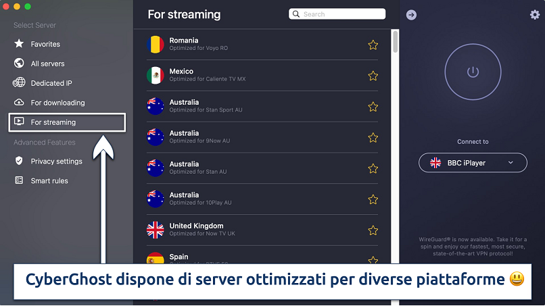Open settings gear icon
The image size is (545, 306).
[x=535, y=15]
